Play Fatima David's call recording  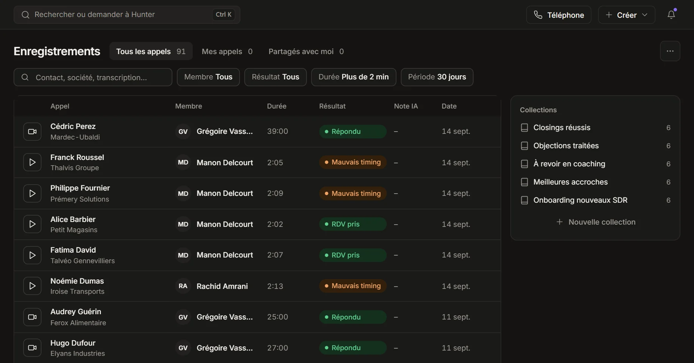click(32, 255)
